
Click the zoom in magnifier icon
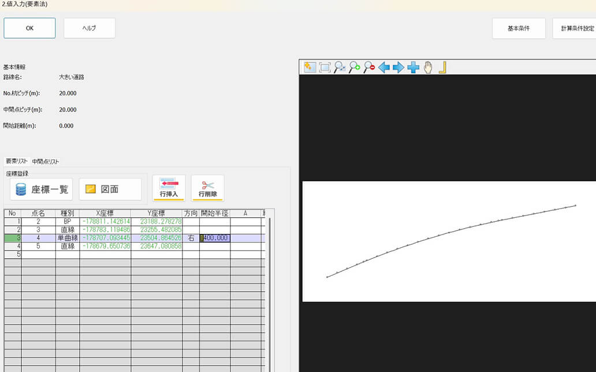355,68
